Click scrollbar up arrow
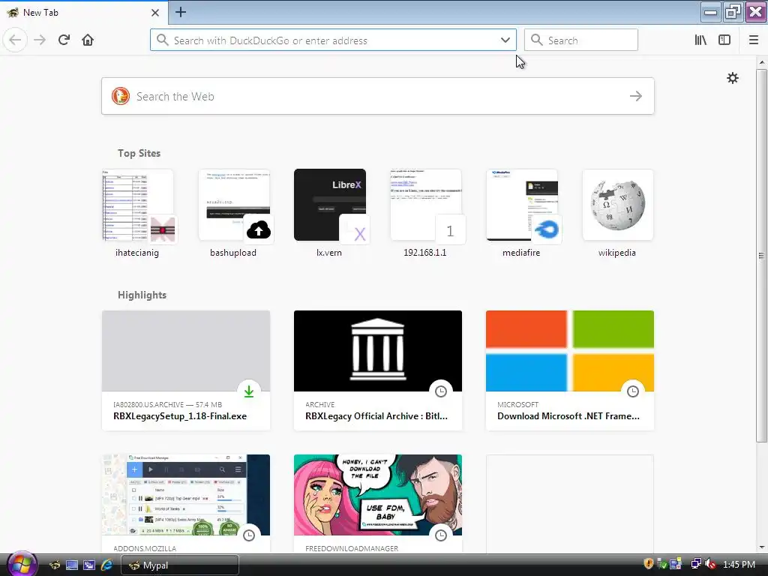The width and height of the screenshot is (768, 576). (761, 62)
